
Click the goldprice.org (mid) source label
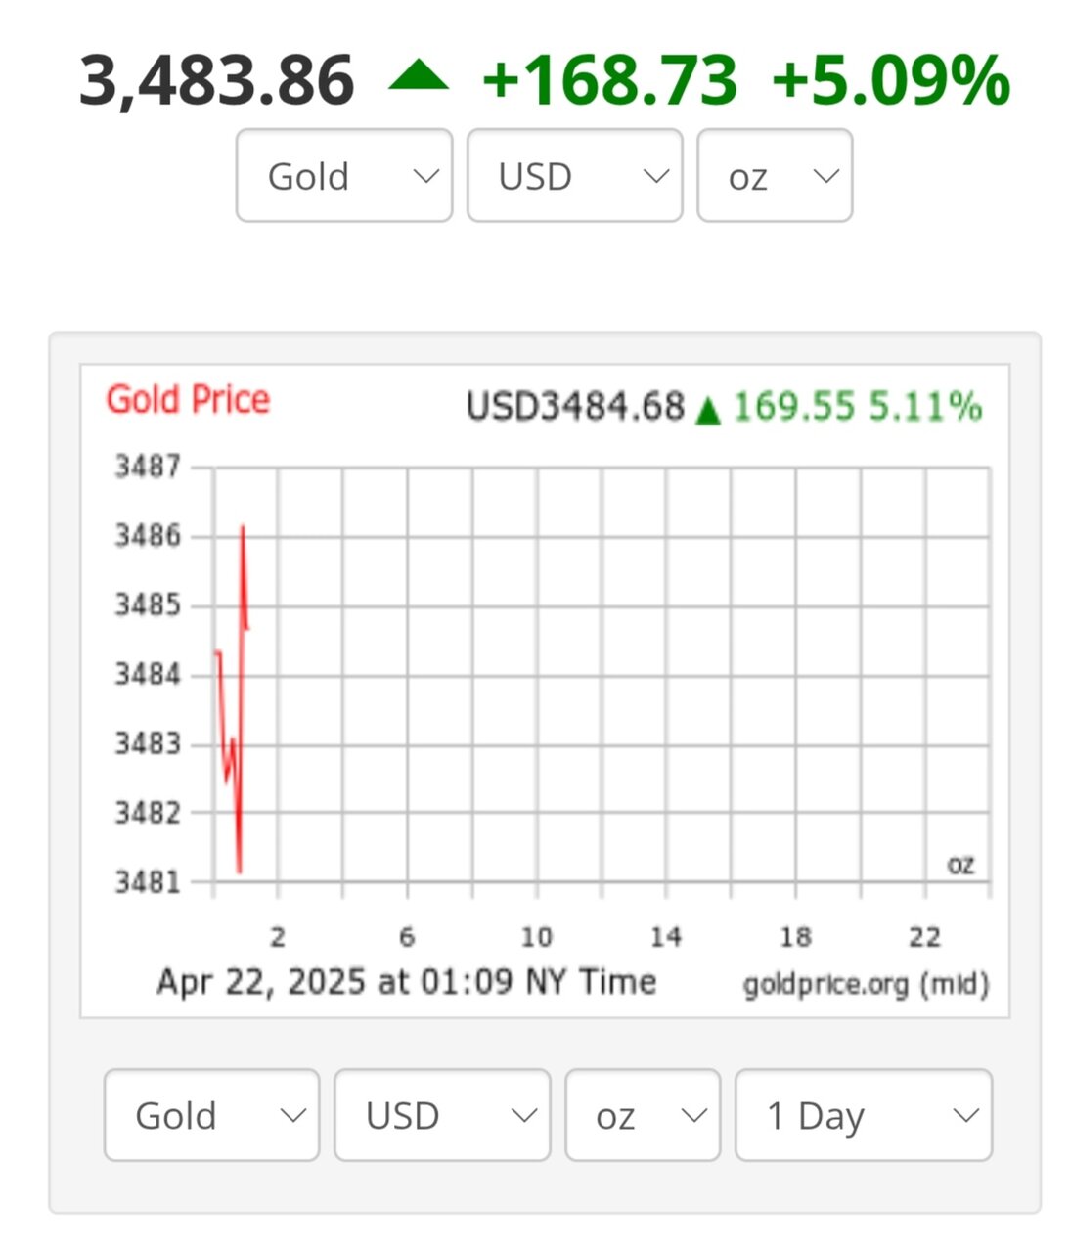[866, 983]
